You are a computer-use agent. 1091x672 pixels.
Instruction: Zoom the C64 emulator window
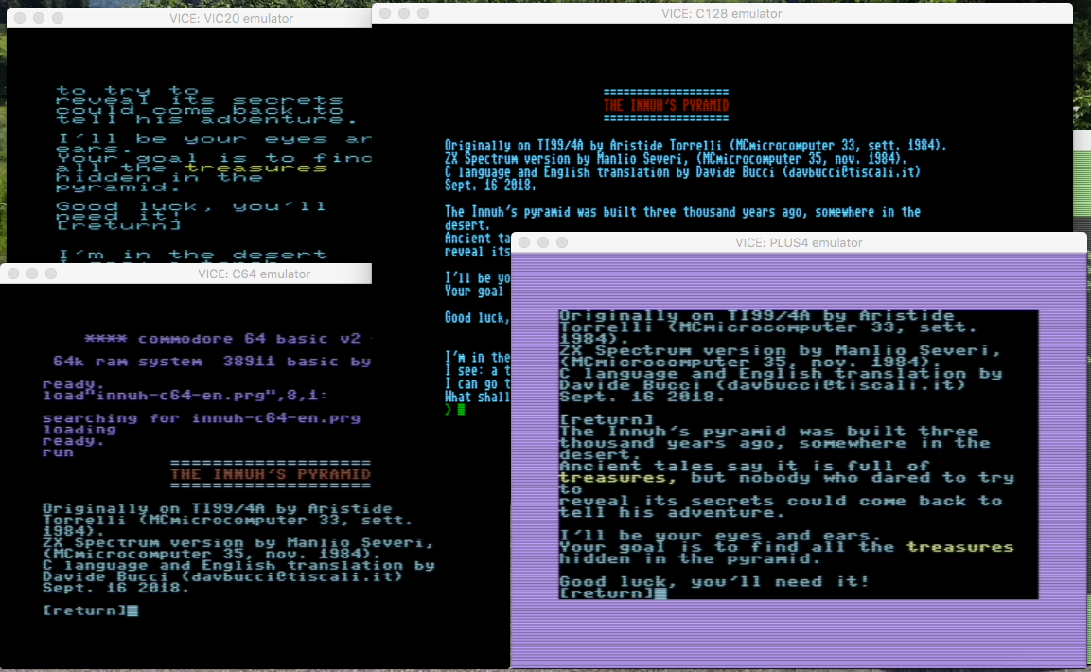pyautogui.click(x=51, y=274)
